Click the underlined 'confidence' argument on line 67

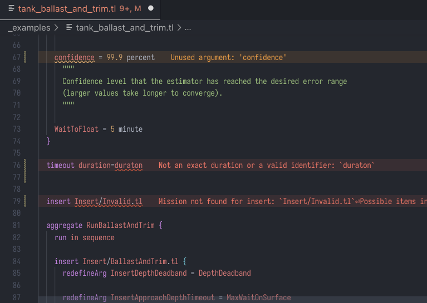(x=74, y=57)
